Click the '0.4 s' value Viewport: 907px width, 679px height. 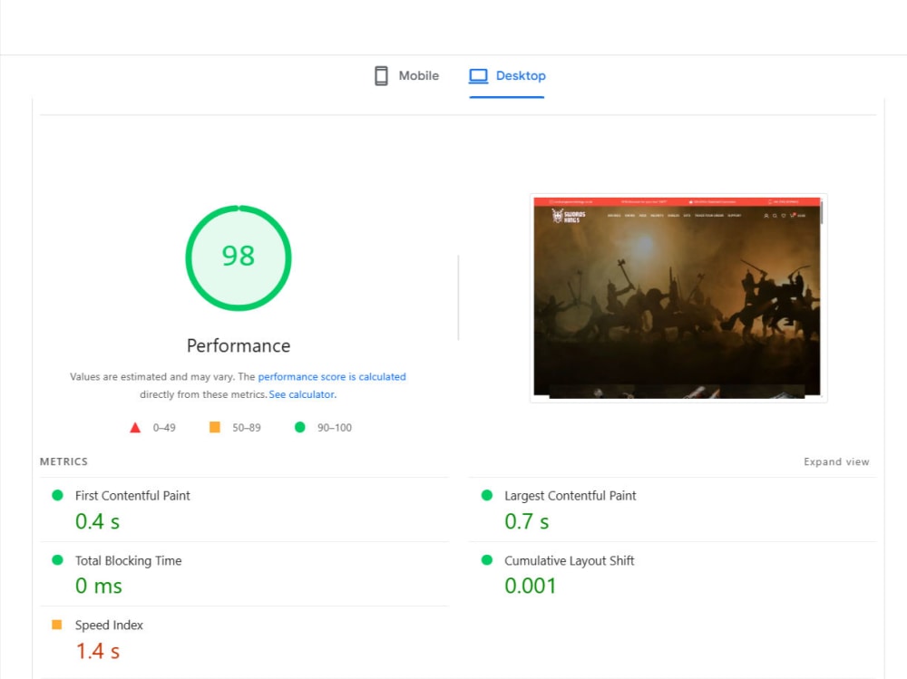coord(97,521)
